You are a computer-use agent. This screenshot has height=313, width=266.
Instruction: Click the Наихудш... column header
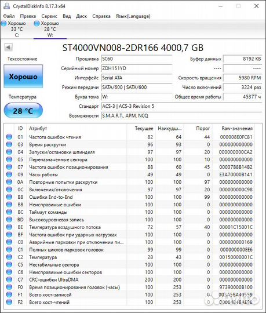170,128
